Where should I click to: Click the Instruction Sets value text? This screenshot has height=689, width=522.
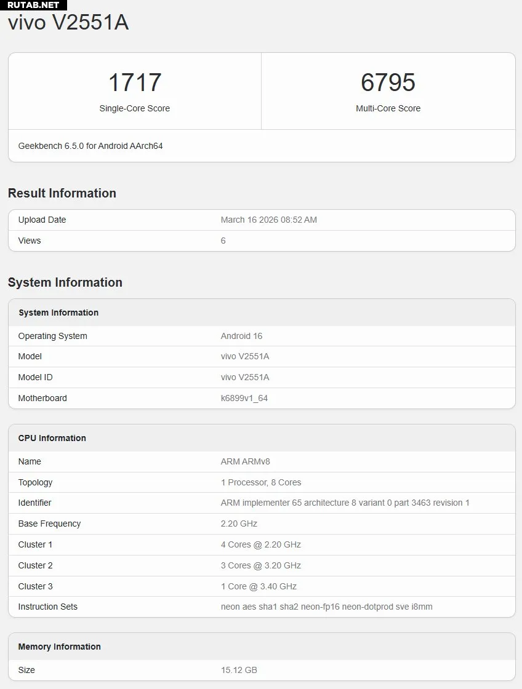pyautogui.click(x=326, y=607)
